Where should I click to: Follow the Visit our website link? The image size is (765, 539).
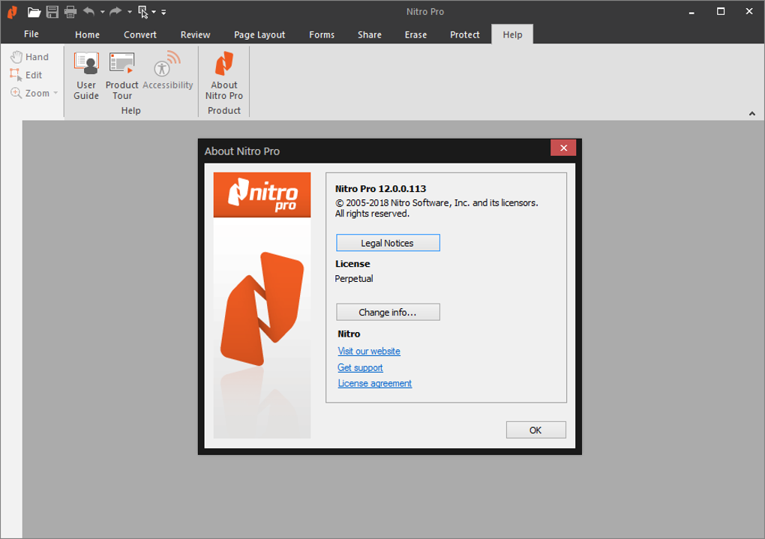[x=368, y=351]
